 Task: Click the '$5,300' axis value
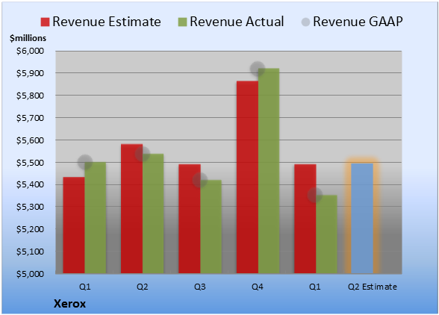click(x=30, y=207)
